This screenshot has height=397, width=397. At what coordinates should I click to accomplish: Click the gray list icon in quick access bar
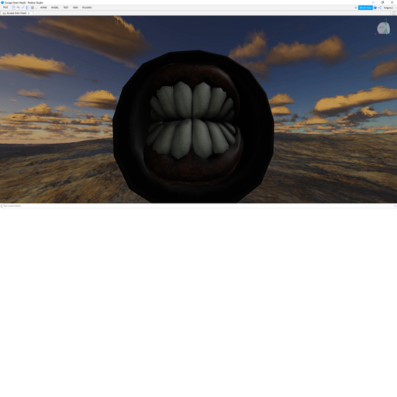click(x=33, y=8)
